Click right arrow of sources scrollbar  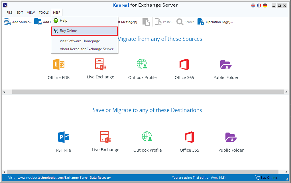click(x=286, y=92)
